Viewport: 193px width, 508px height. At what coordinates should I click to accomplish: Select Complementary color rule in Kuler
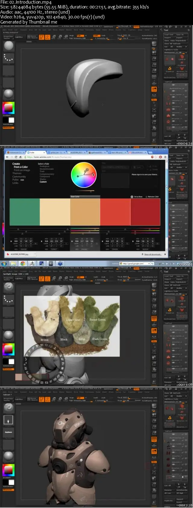click(x=47, y=174)
